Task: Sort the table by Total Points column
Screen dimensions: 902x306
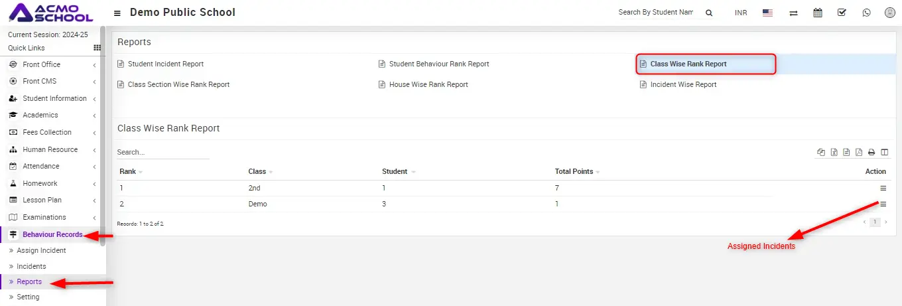Action: click(x=574, y=172)
